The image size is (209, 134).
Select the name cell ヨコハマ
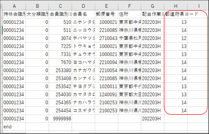83,62
